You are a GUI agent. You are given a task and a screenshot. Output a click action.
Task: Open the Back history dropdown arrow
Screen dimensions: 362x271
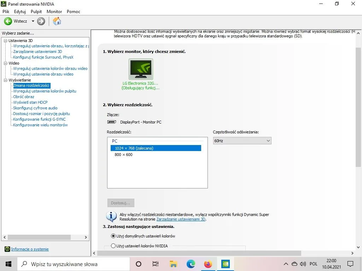tap(33, 21)
